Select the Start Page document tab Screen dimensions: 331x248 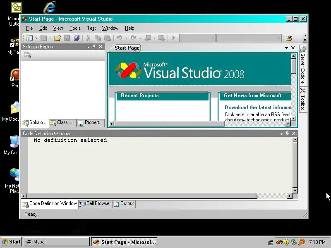127,48
